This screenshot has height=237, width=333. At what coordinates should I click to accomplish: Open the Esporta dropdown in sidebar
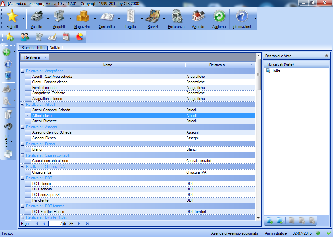pos(11,141)
